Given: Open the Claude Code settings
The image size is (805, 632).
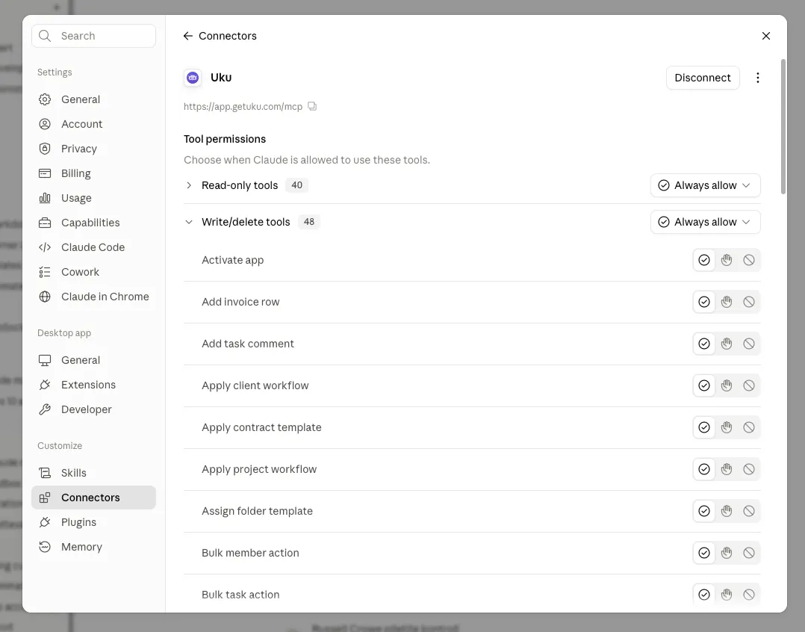Looking at the screenshot, I should coord(93,247).
